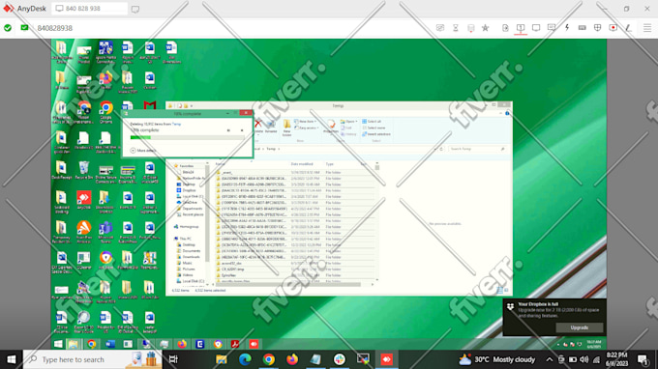Click Firefox in remote taskbar
Image resolution: width=658 pixels, height=369 pixels.
(x=182, y=344)
